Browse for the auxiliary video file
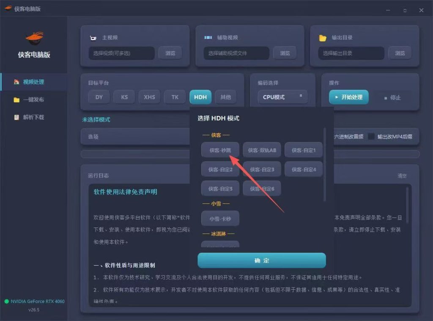 (x=285, y=53)
